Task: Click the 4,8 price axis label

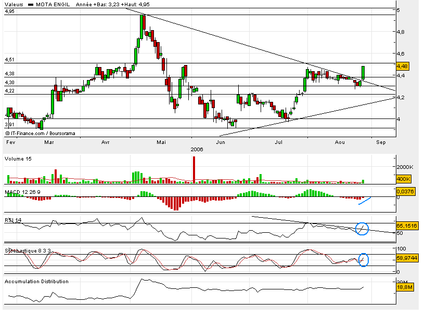Action: [401, 32]
